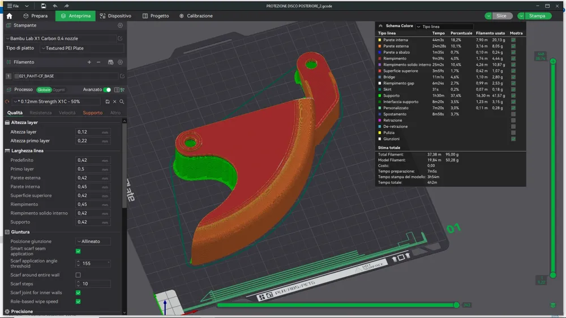Screen dimensions: 566x318
Task: Open Posizione giunzione Allineato dropdown
Action: (x=93, y=242)
